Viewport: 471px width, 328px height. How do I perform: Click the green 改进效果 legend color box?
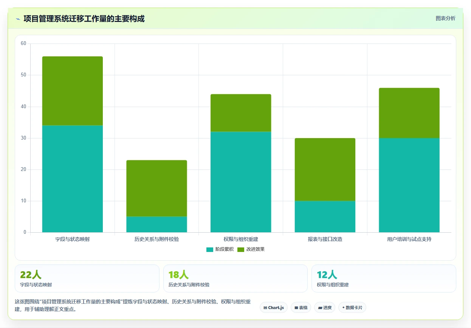tap(241, 249)
